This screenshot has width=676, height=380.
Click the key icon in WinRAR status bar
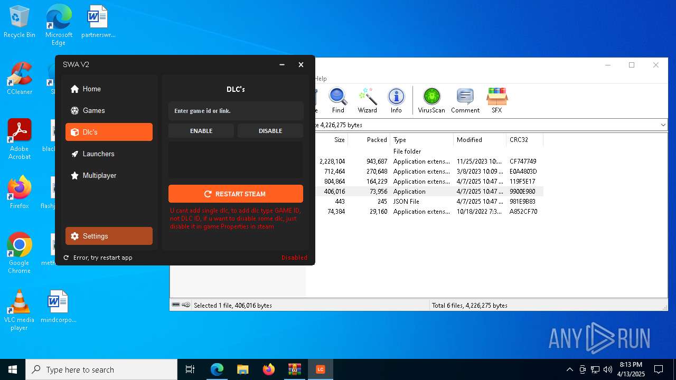pos(186,305)
